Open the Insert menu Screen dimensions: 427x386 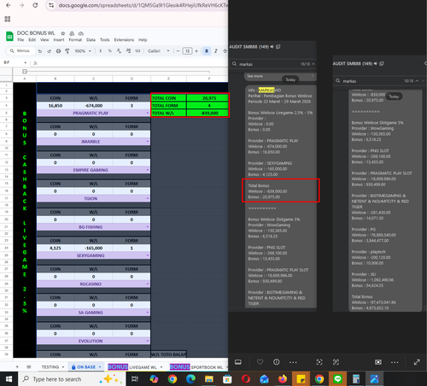point(59,40)
